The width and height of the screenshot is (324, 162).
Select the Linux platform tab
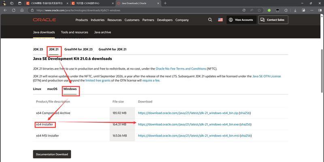37,89
